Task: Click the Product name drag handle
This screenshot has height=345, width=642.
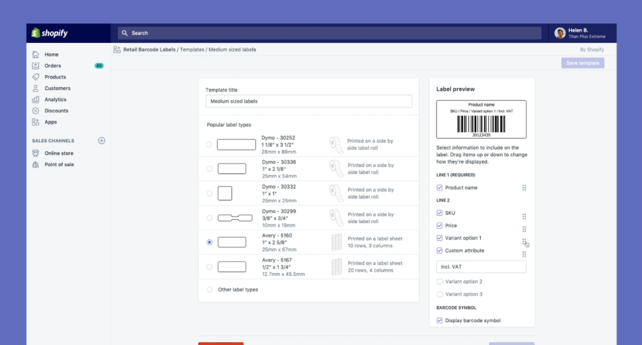Action: 524,188
